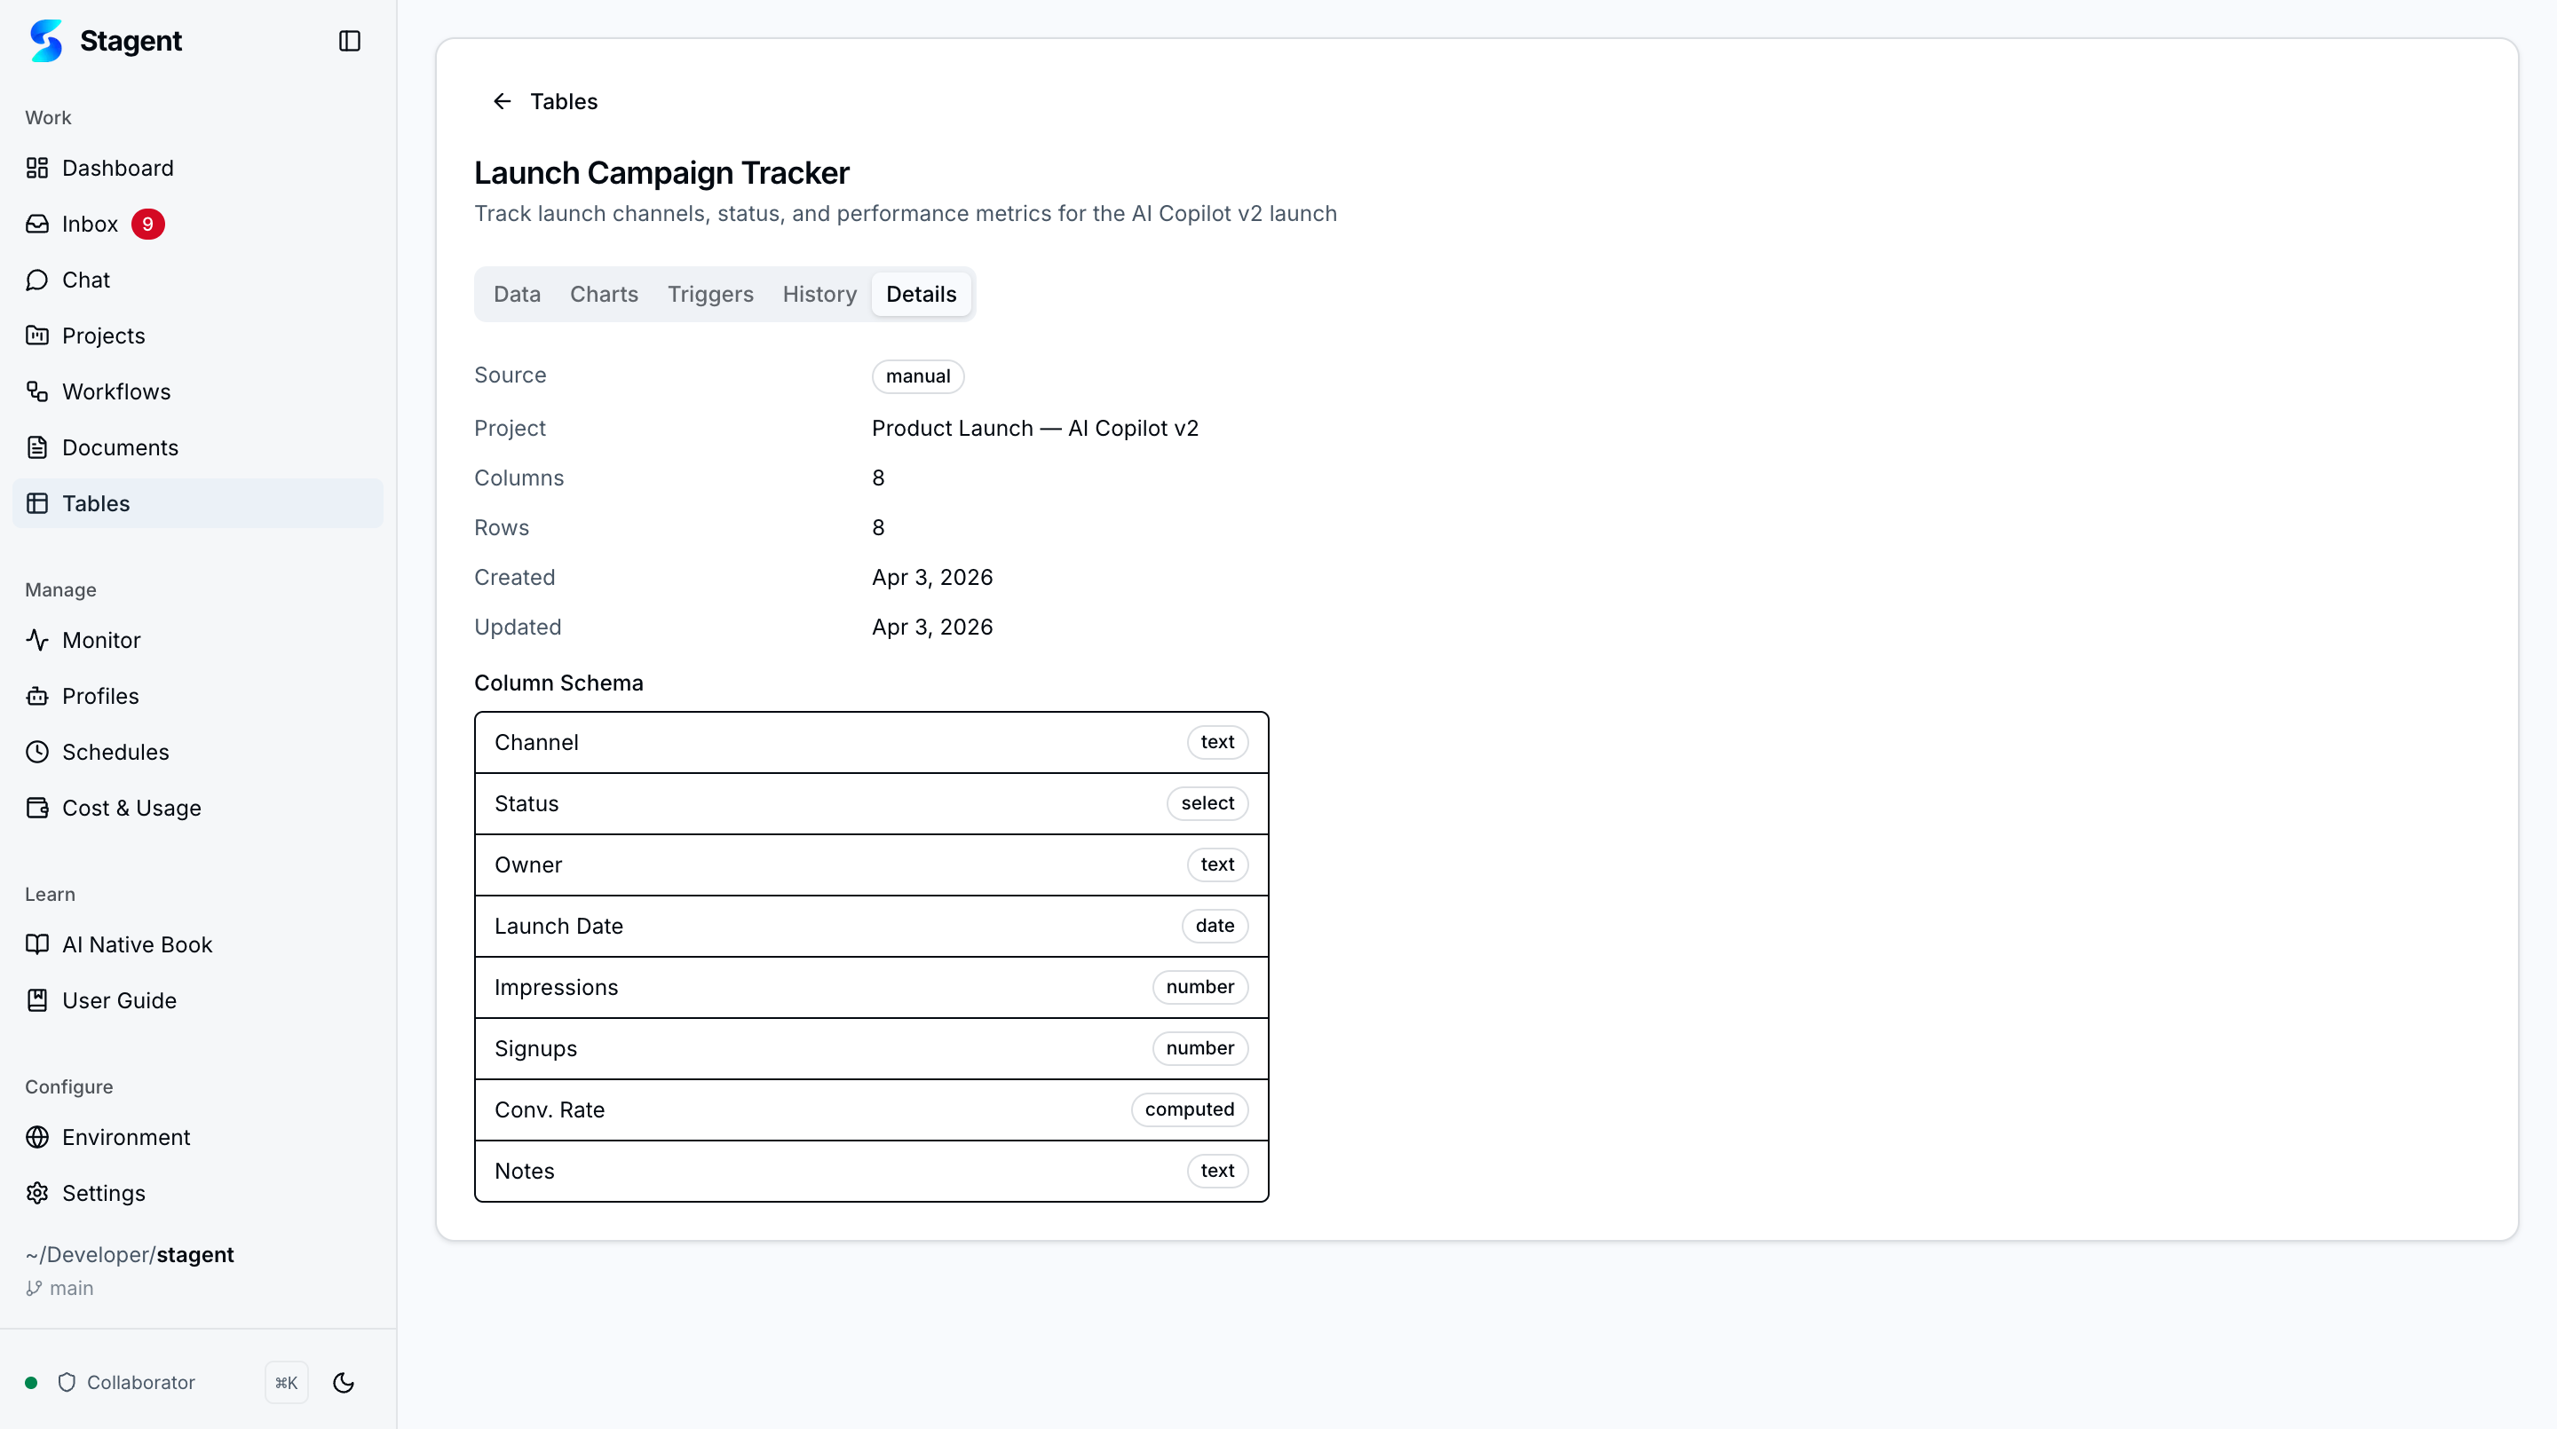Open the Profiles section
The width and height of the screenshot is (2557, 1429).
click(100, 696)
